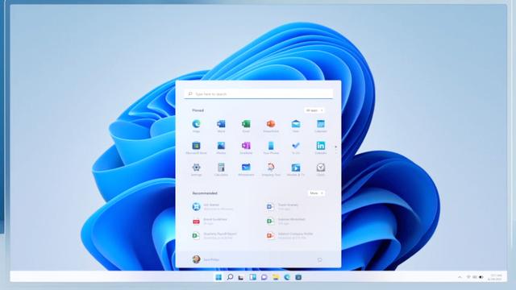Screen dimensions: 516x290
Task: Open Search from the taskbar
Action: [x=230, y=277]
